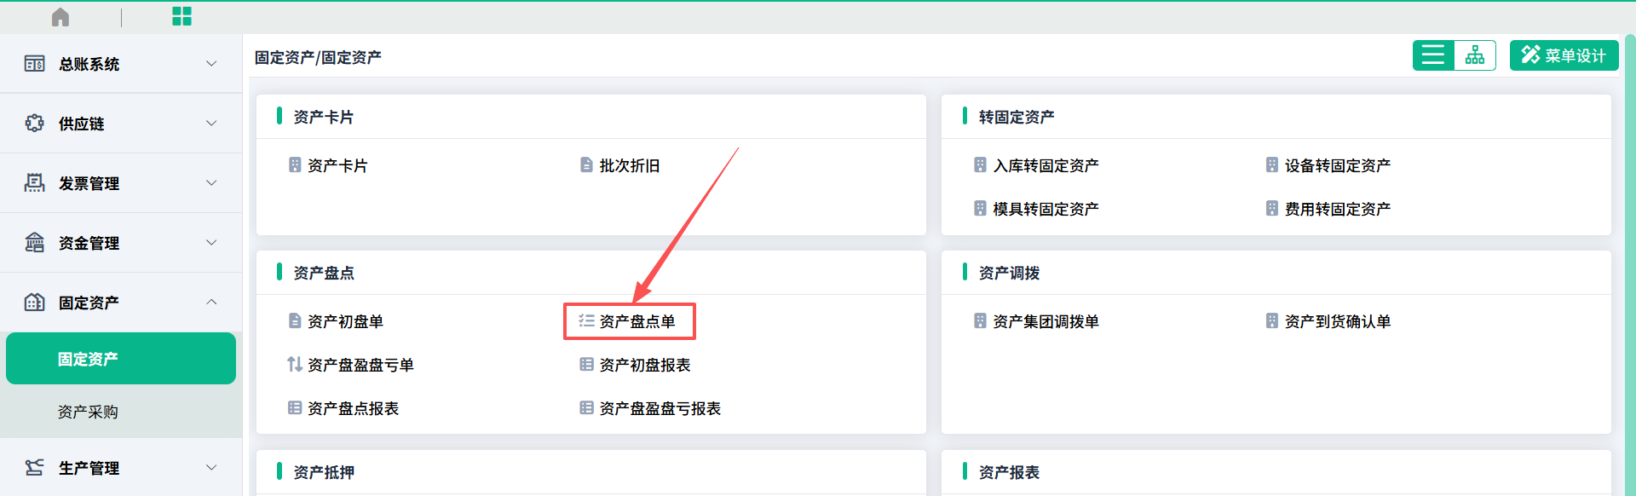Click the 资产卡片 document icon

pos(295,165)
